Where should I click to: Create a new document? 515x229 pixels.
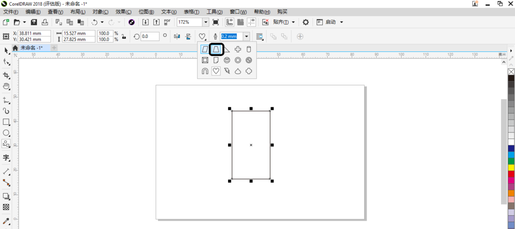tap(6, 22)
